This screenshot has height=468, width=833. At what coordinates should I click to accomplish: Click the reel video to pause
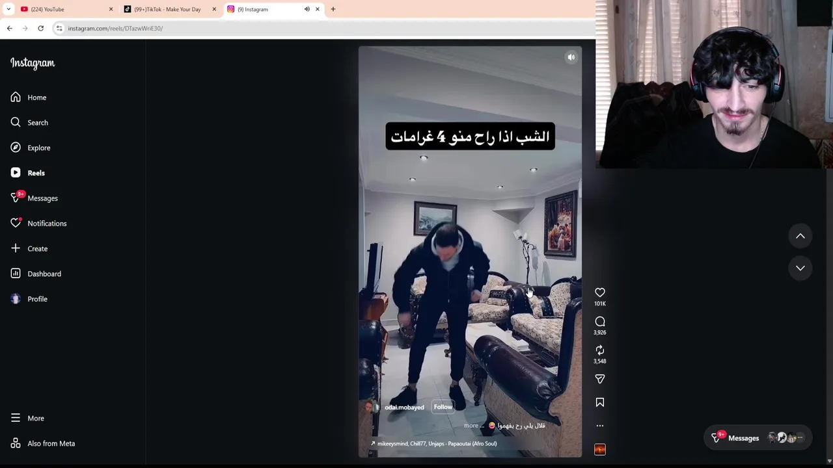[470, 252]
